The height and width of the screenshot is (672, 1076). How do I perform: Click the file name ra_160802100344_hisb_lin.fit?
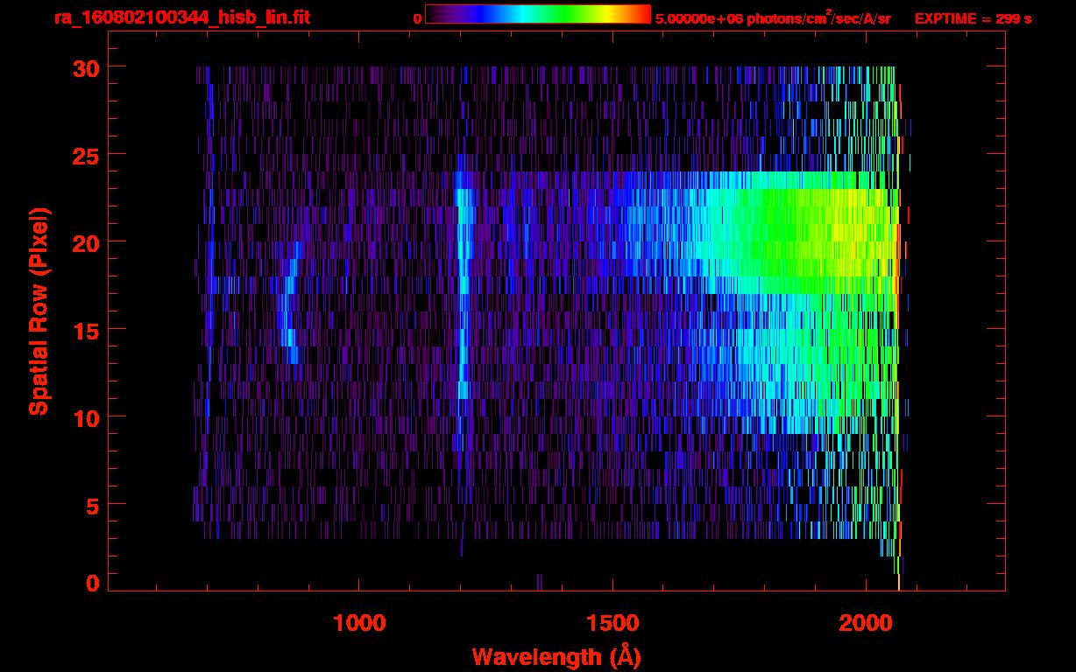pos(181,17)
